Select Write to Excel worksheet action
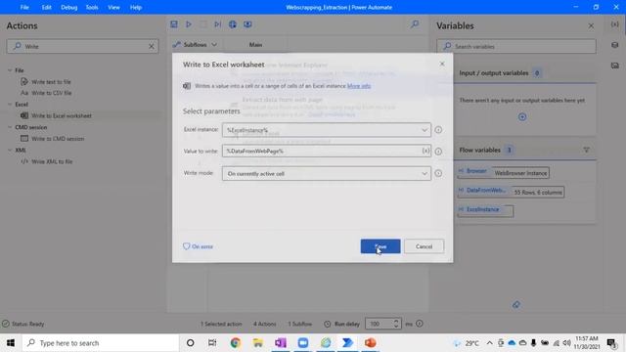This screenshot has height=352, width=626. pos(61,115)
